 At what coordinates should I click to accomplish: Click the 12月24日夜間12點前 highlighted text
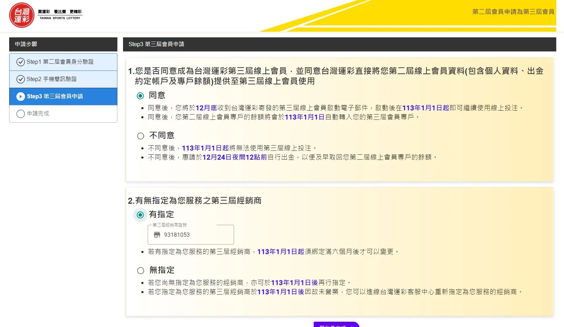tap(235, 158)
